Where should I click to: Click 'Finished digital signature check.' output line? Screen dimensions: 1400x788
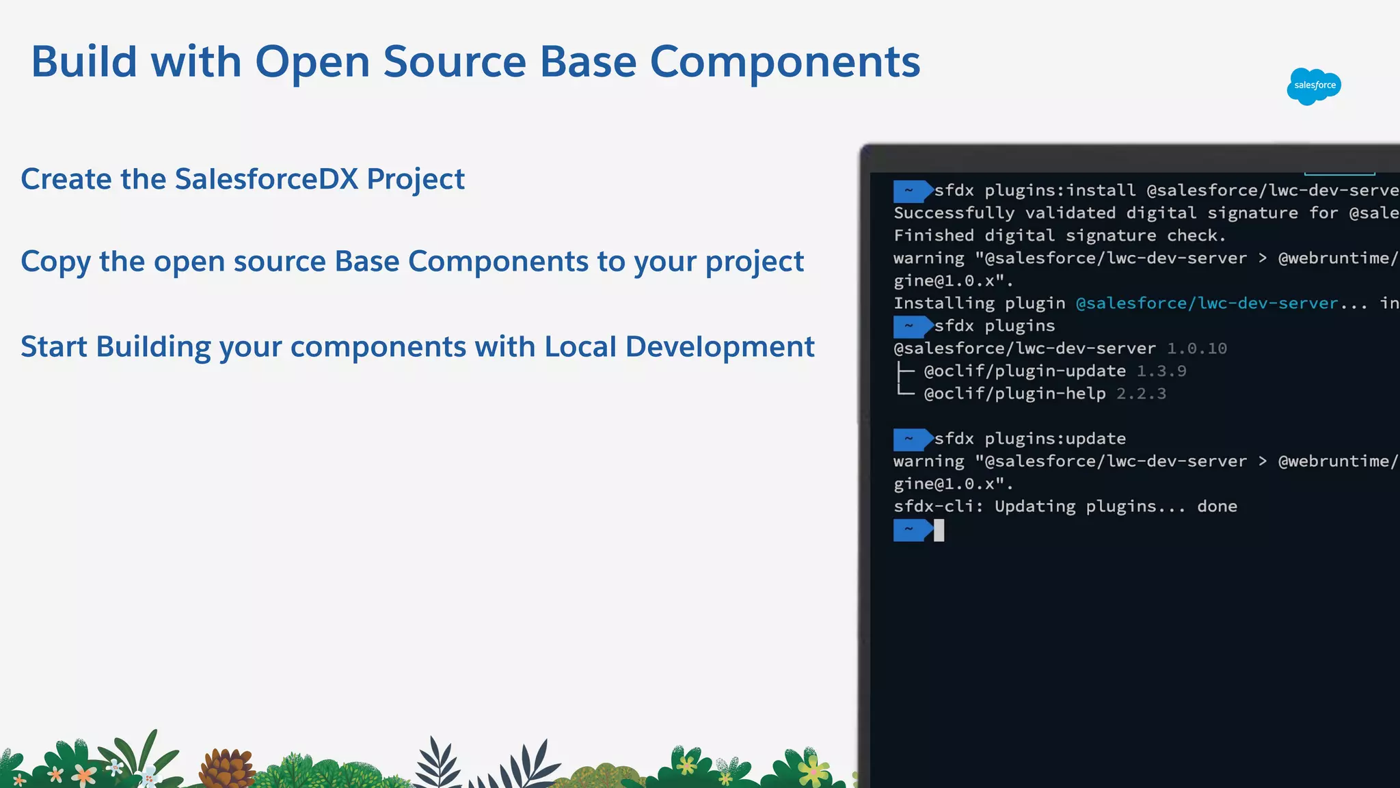[x=1060, y=236]
